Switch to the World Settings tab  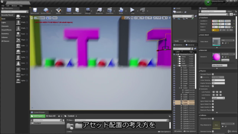pos(190,45)
